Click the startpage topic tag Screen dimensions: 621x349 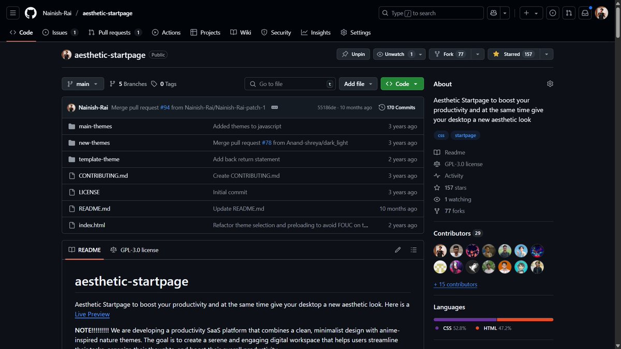pos(465,135)
